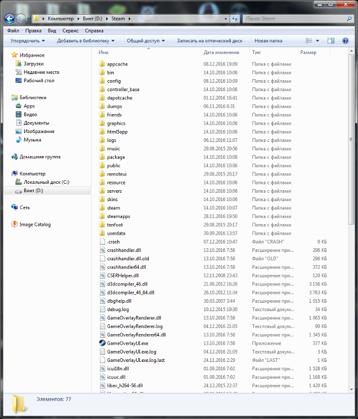Image resolution: width=358 pixels, height=419 pixels.
Task: Open the Файл menu
Action: (13, 31)
